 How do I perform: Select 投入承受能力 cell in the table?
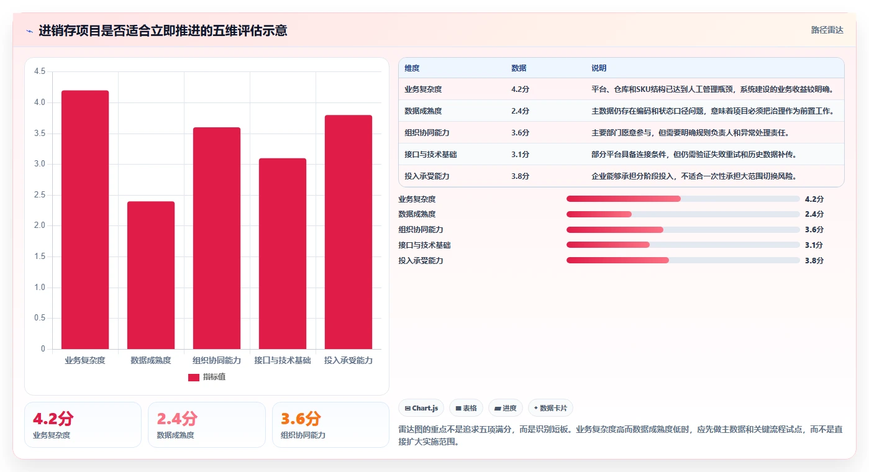pos(427,176)
